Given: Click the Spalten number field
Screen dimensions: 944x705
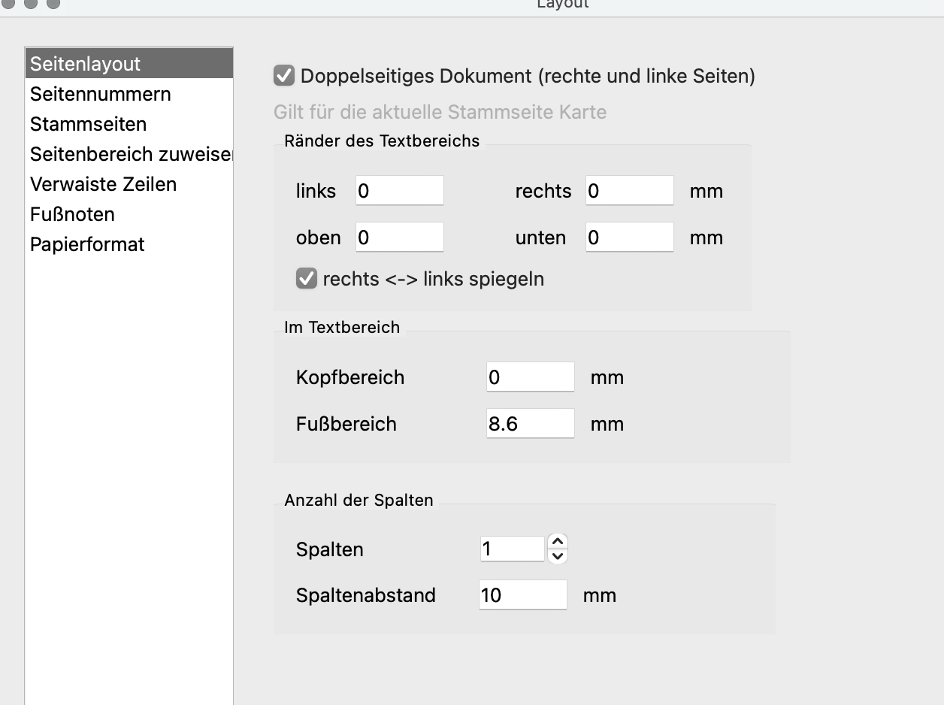Looking at the screenshot, I should pos(512,549).
